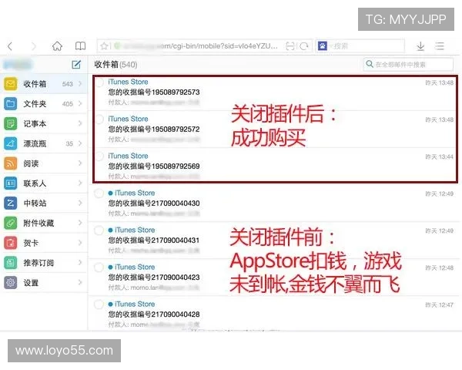Select mail with receipt number 195089792572
The image size is (462, 370).
tap(99, 119)
